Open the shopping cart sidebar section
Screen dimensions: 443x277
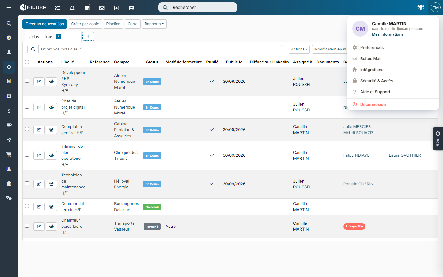[x=9, y=154]
